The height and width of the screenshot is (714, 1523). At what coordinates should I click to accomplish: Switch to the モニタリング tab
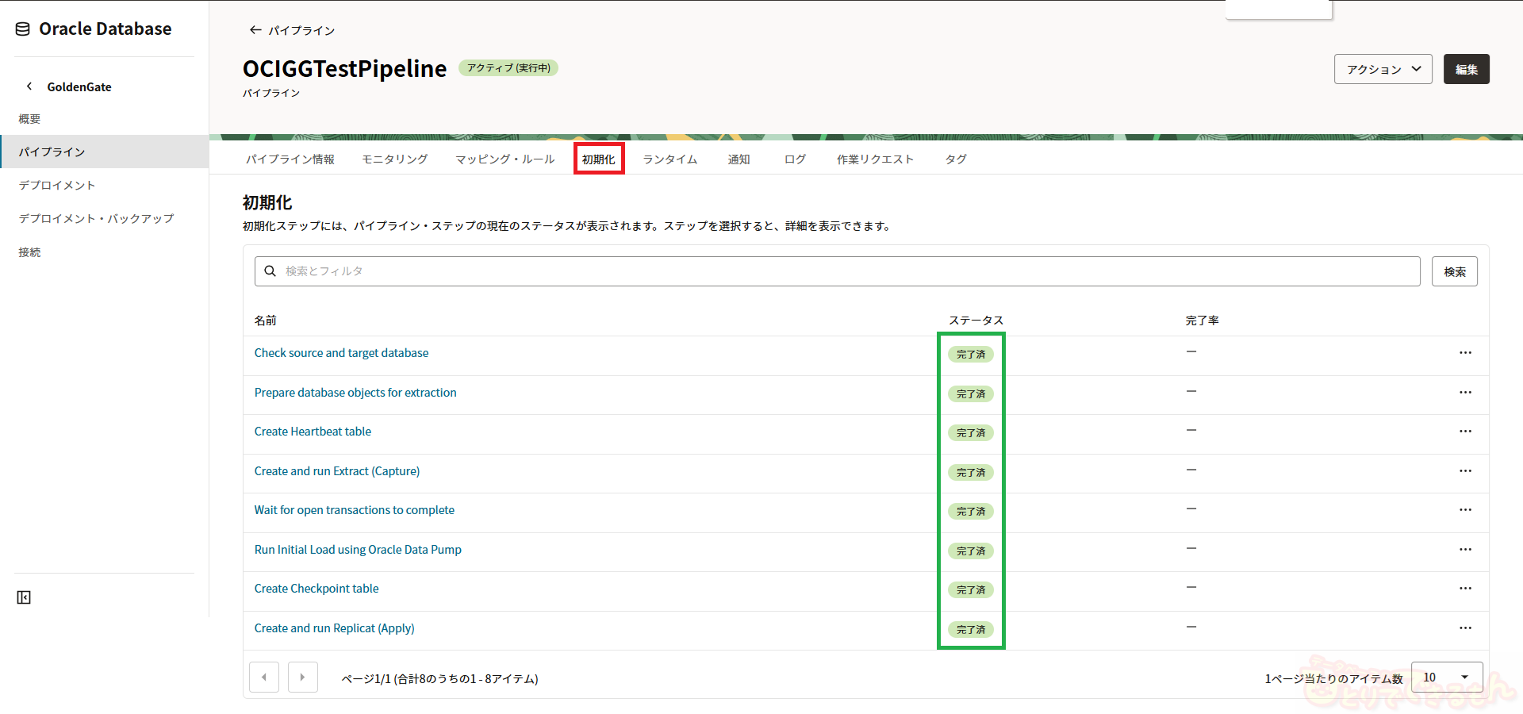click(x=394, y=159)
